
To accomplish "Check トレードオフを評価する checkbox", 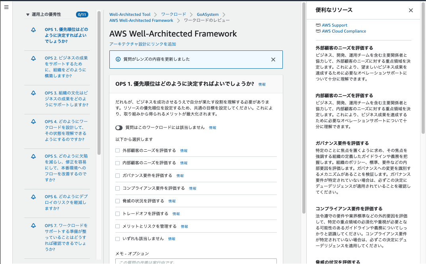I will click(117, 214).
